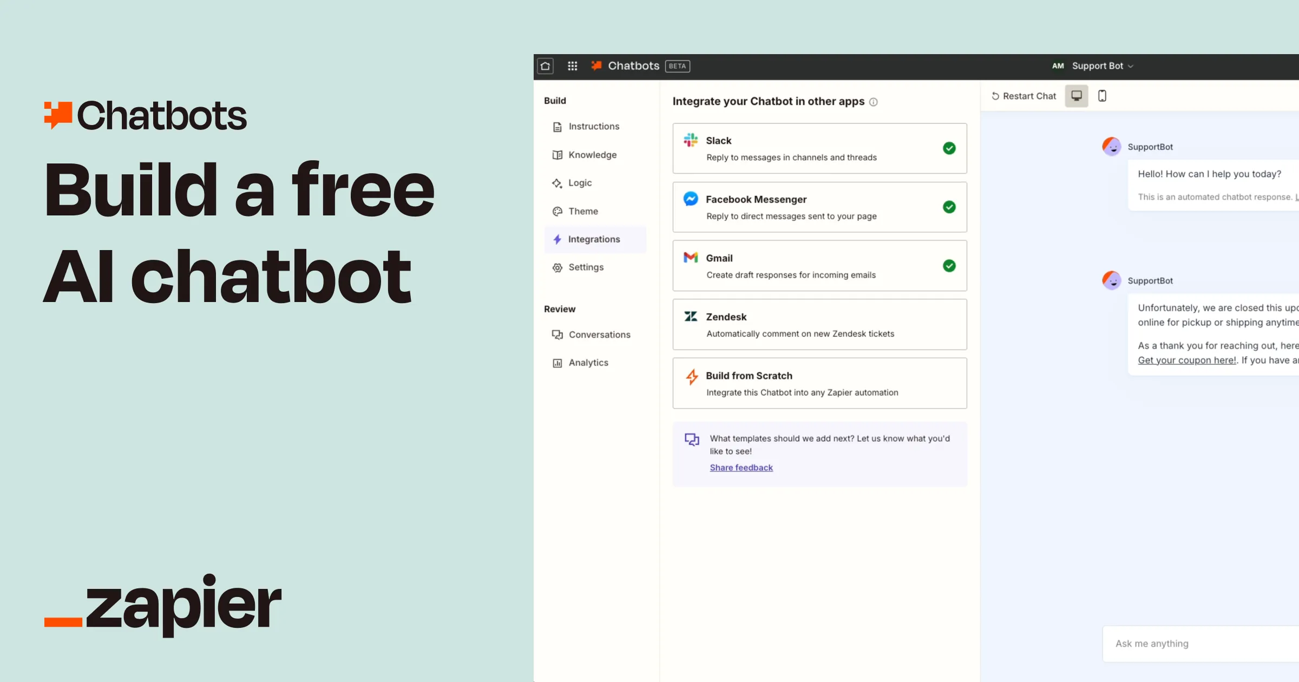Toggle the Facebook Messenger green checkmark
1299x682 pixels.
point(949,207)
